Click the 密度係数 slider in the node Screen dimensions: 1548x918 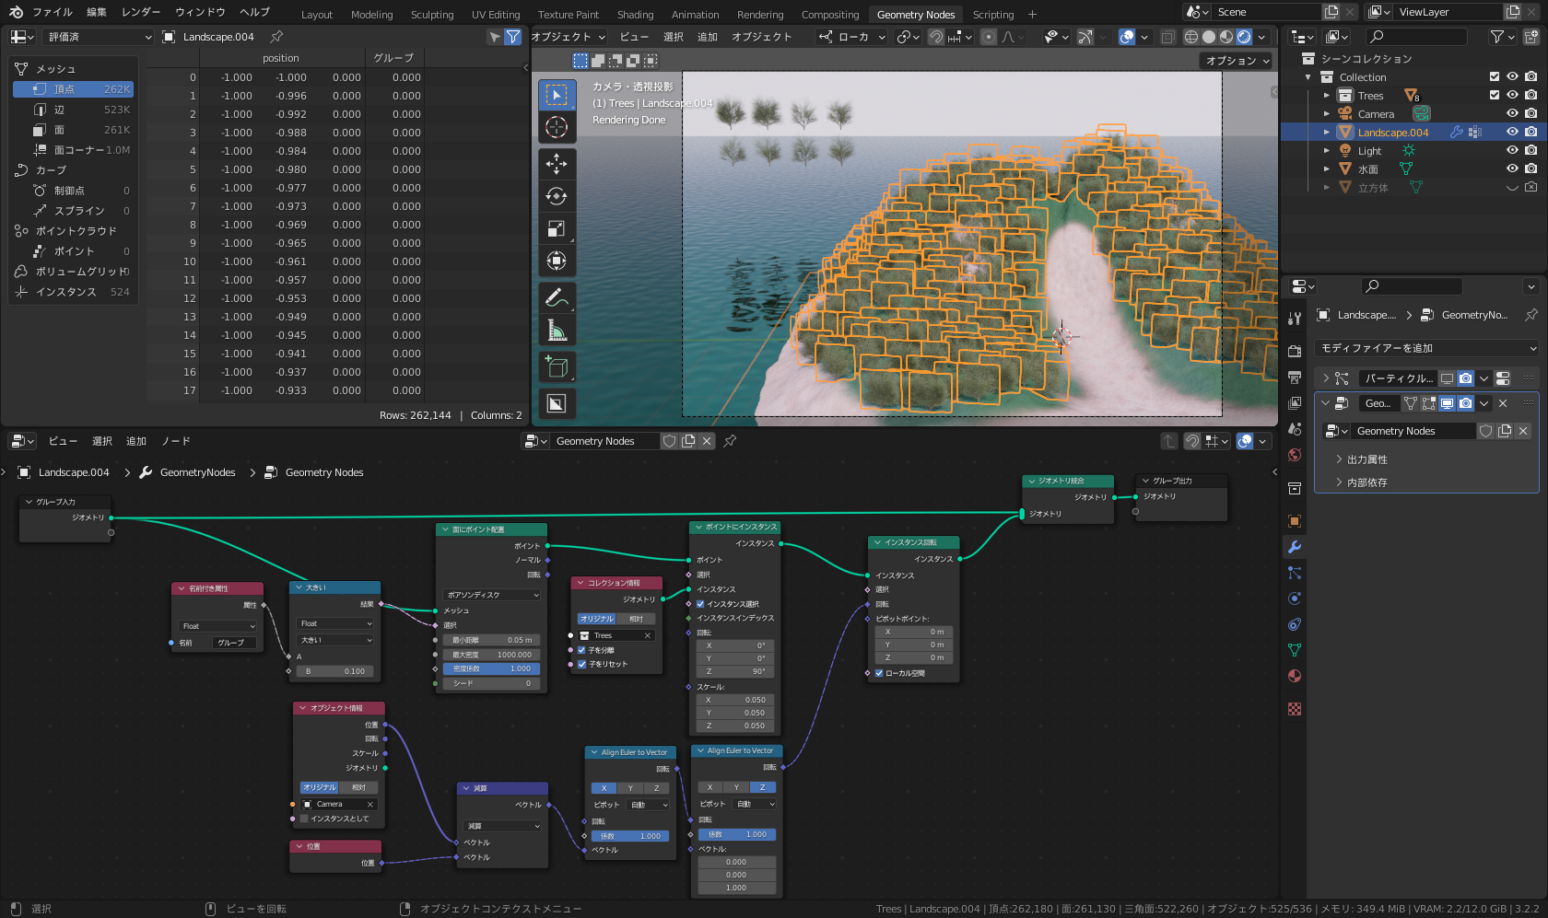pyautogui.click(x=491, y=668)
